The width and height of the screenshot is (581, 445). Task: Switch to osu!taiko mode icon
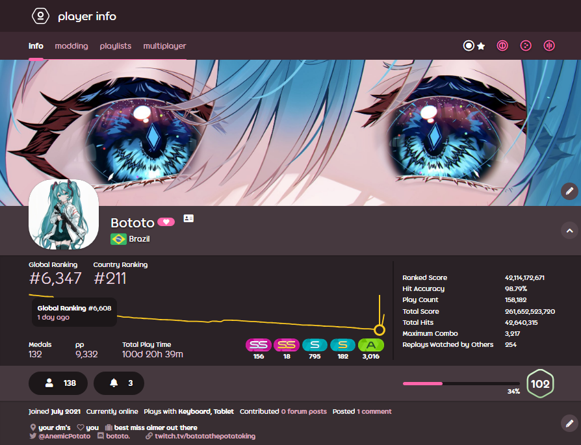pyautogui.click(x=502, y=45)
